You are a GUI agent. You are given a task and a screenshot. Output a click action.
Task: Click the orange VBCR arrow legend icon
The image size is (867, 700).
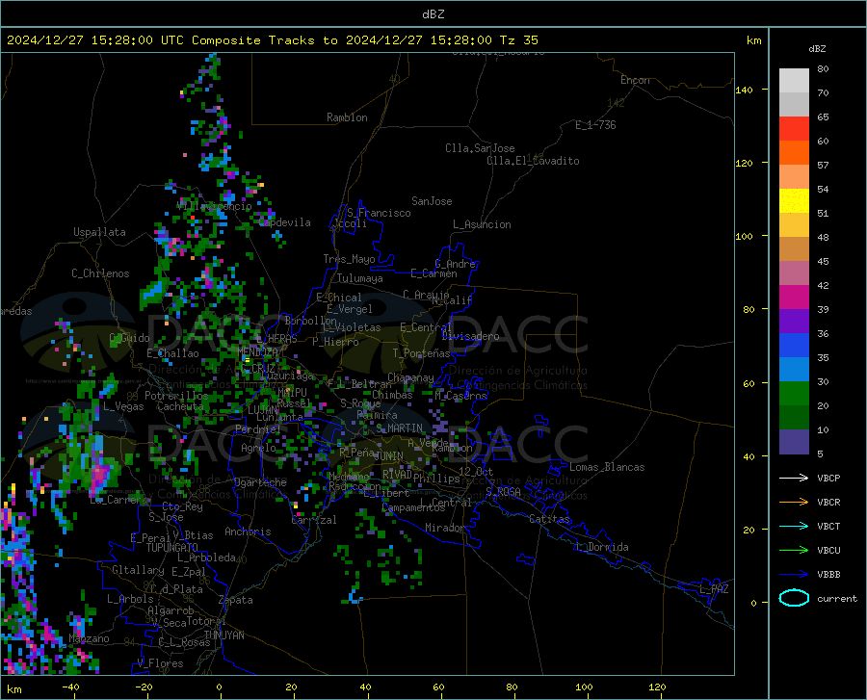coord(794,503)
